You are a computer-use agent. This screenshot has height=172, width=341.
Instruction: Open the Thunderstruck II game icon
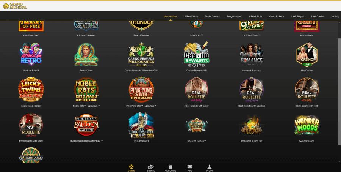(141, 125)
